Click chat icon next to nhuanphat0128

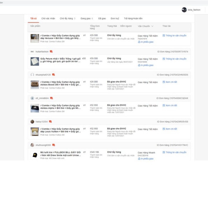click(x=53, y=75)
